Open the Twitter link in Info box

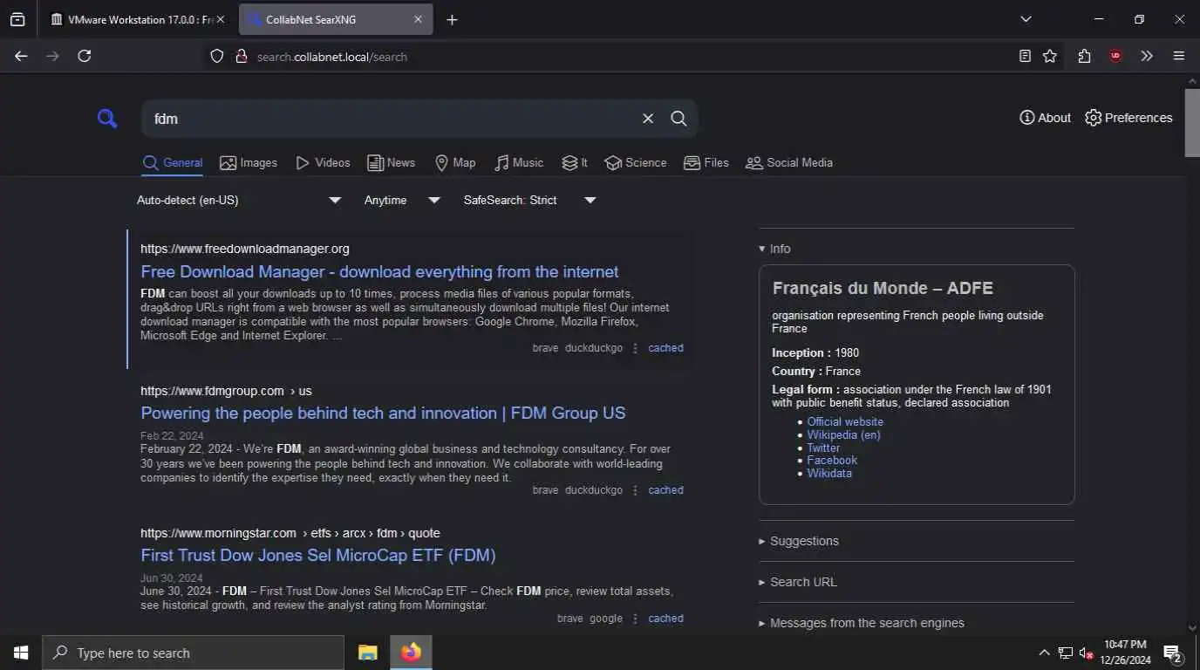(823, 448)
